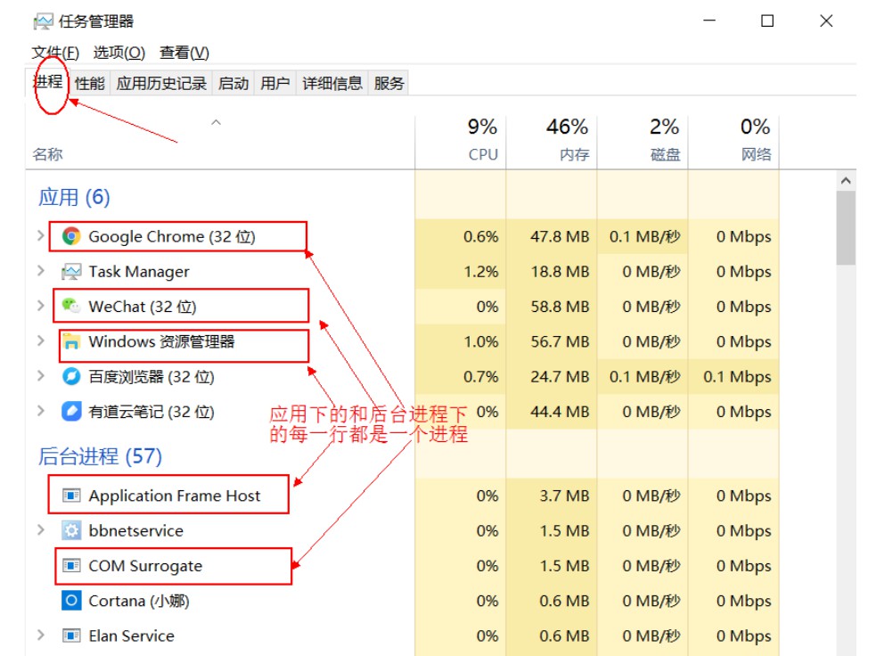This screenshot has height=656, width=884.
Task: Select the Elan Service row name
Action: [131, 635]
